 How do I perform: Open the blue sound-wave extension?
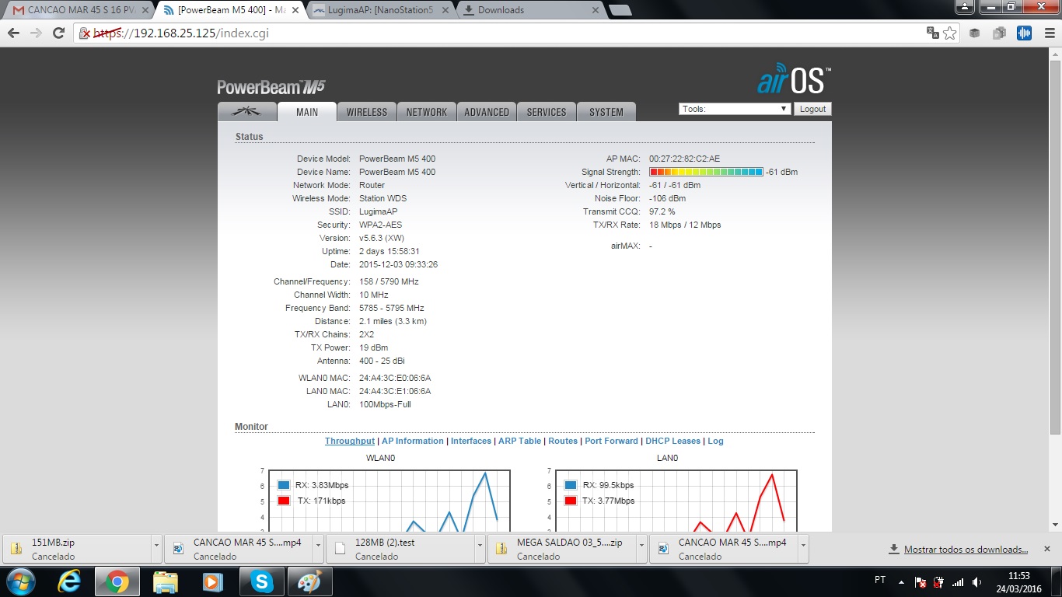coord(1025,33)
